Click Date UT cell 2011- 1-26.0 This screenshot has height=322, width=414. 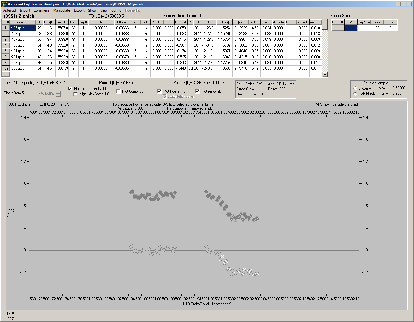tap(204, 28)
